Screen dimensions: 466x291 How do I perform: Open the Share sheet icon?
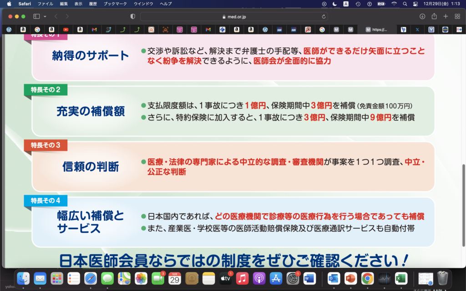point(435,16)
